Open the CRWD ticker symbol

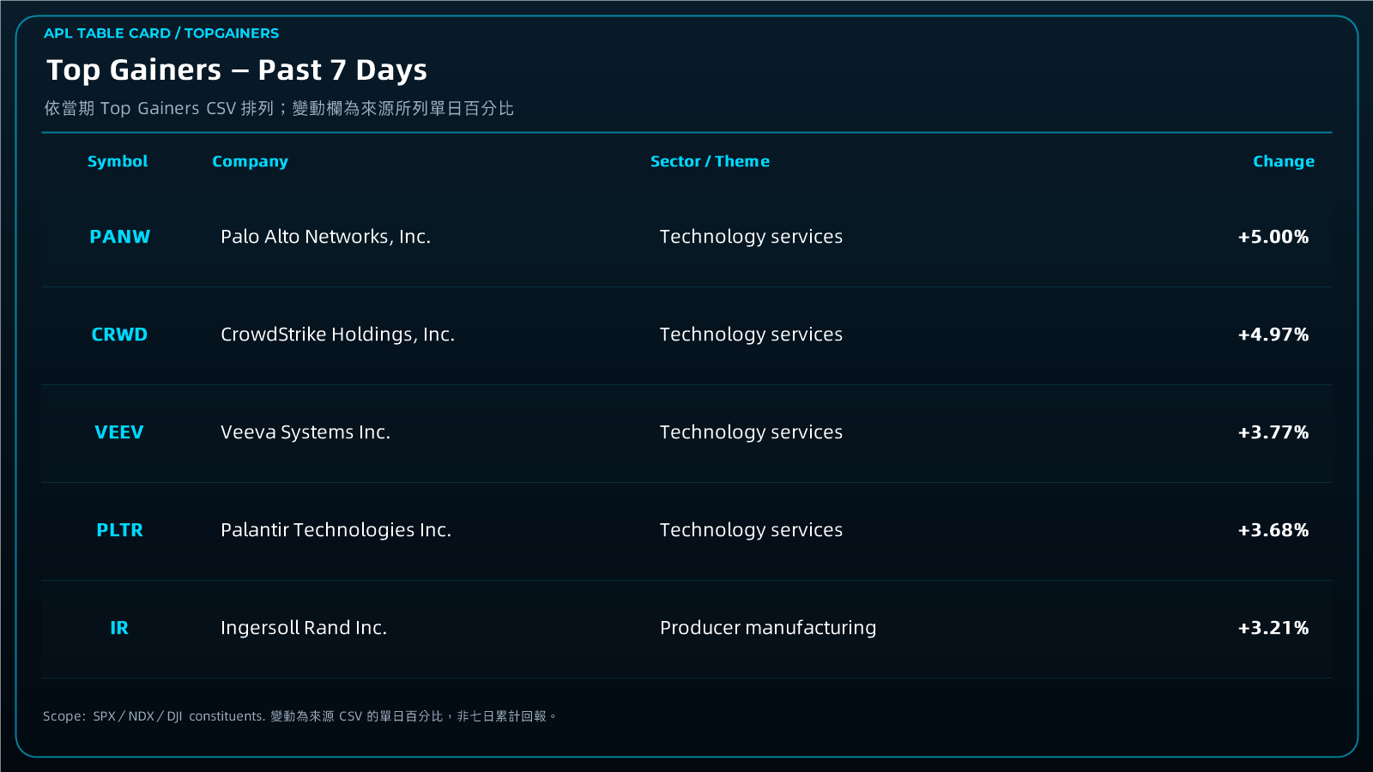click(x=119, y=335)
